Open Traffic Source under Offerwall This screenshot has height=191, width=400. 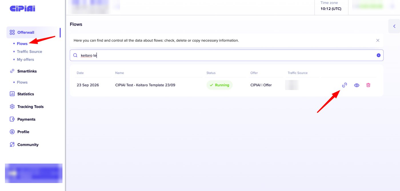pos(29,51)
